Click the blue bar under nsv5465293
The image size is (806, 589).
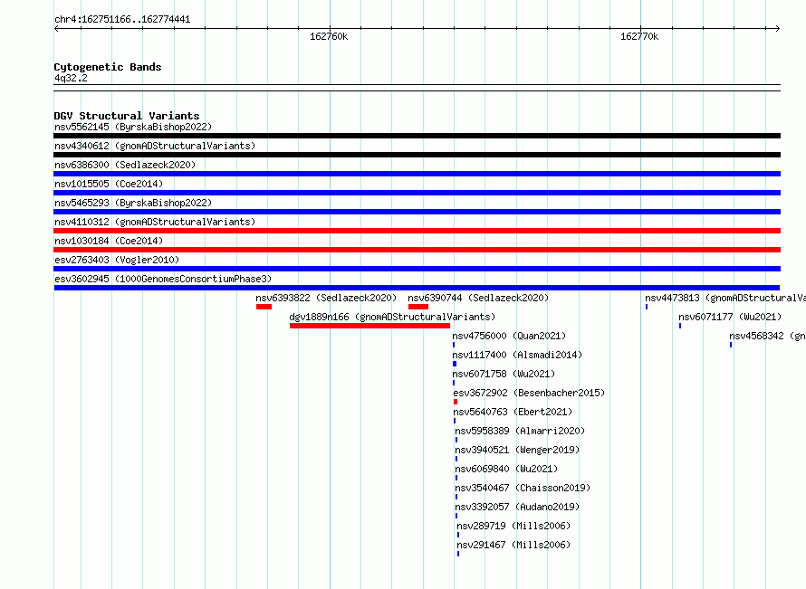[417, 212]
